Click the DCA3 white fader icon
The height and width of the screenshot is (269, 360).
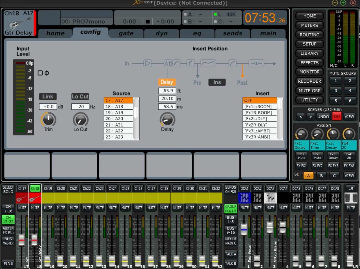[x=271, y=198]
